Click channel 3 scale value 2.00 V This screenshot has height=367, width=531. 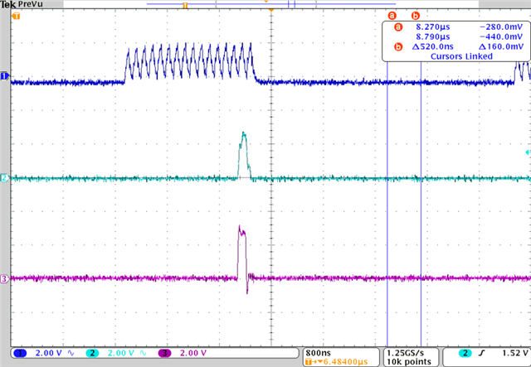pyautogui.click(x=193, y=353)
